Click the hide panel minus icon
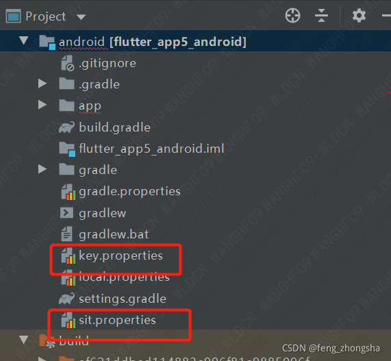Image resolution: width=391 pixels, height=361 pixels. (x=386, y=16)
